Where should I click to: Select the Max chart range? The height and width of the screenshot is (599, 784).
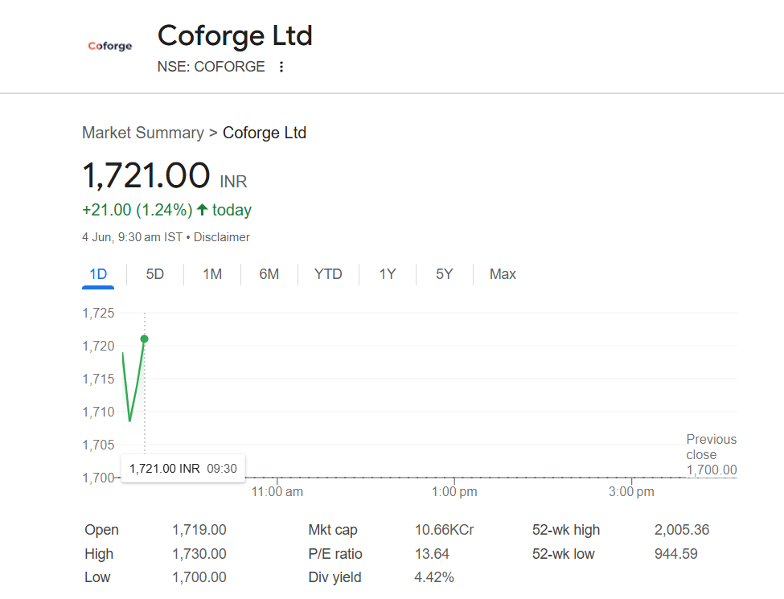tap(503, 274)
